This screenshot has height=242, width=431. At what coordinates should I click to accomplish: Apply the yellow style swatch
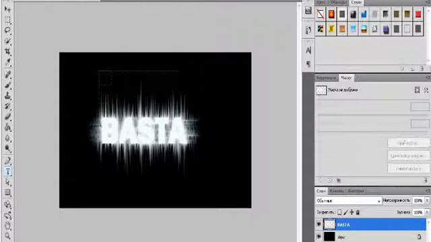[x=331, y=29]
